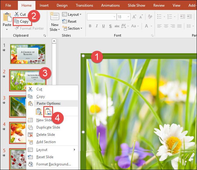The image size is (197, 170).
Task: Toggle Justify paragraph alignment
Action: point(179,26)
